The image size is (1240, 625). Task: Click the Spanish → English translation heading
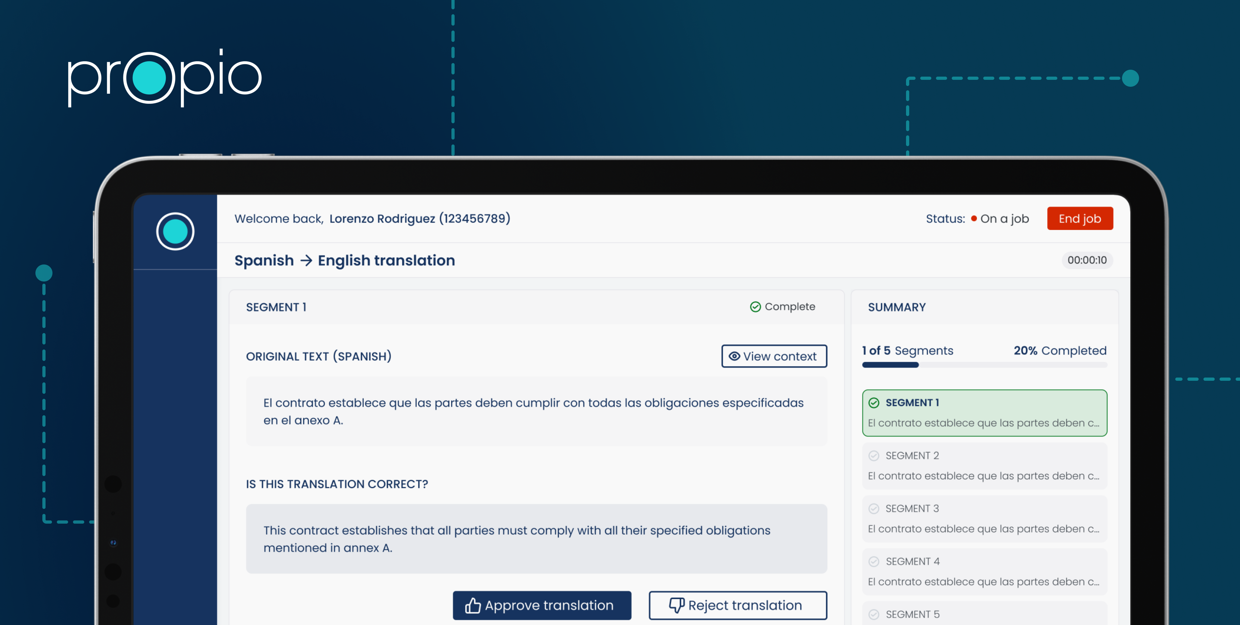[345, 260]
